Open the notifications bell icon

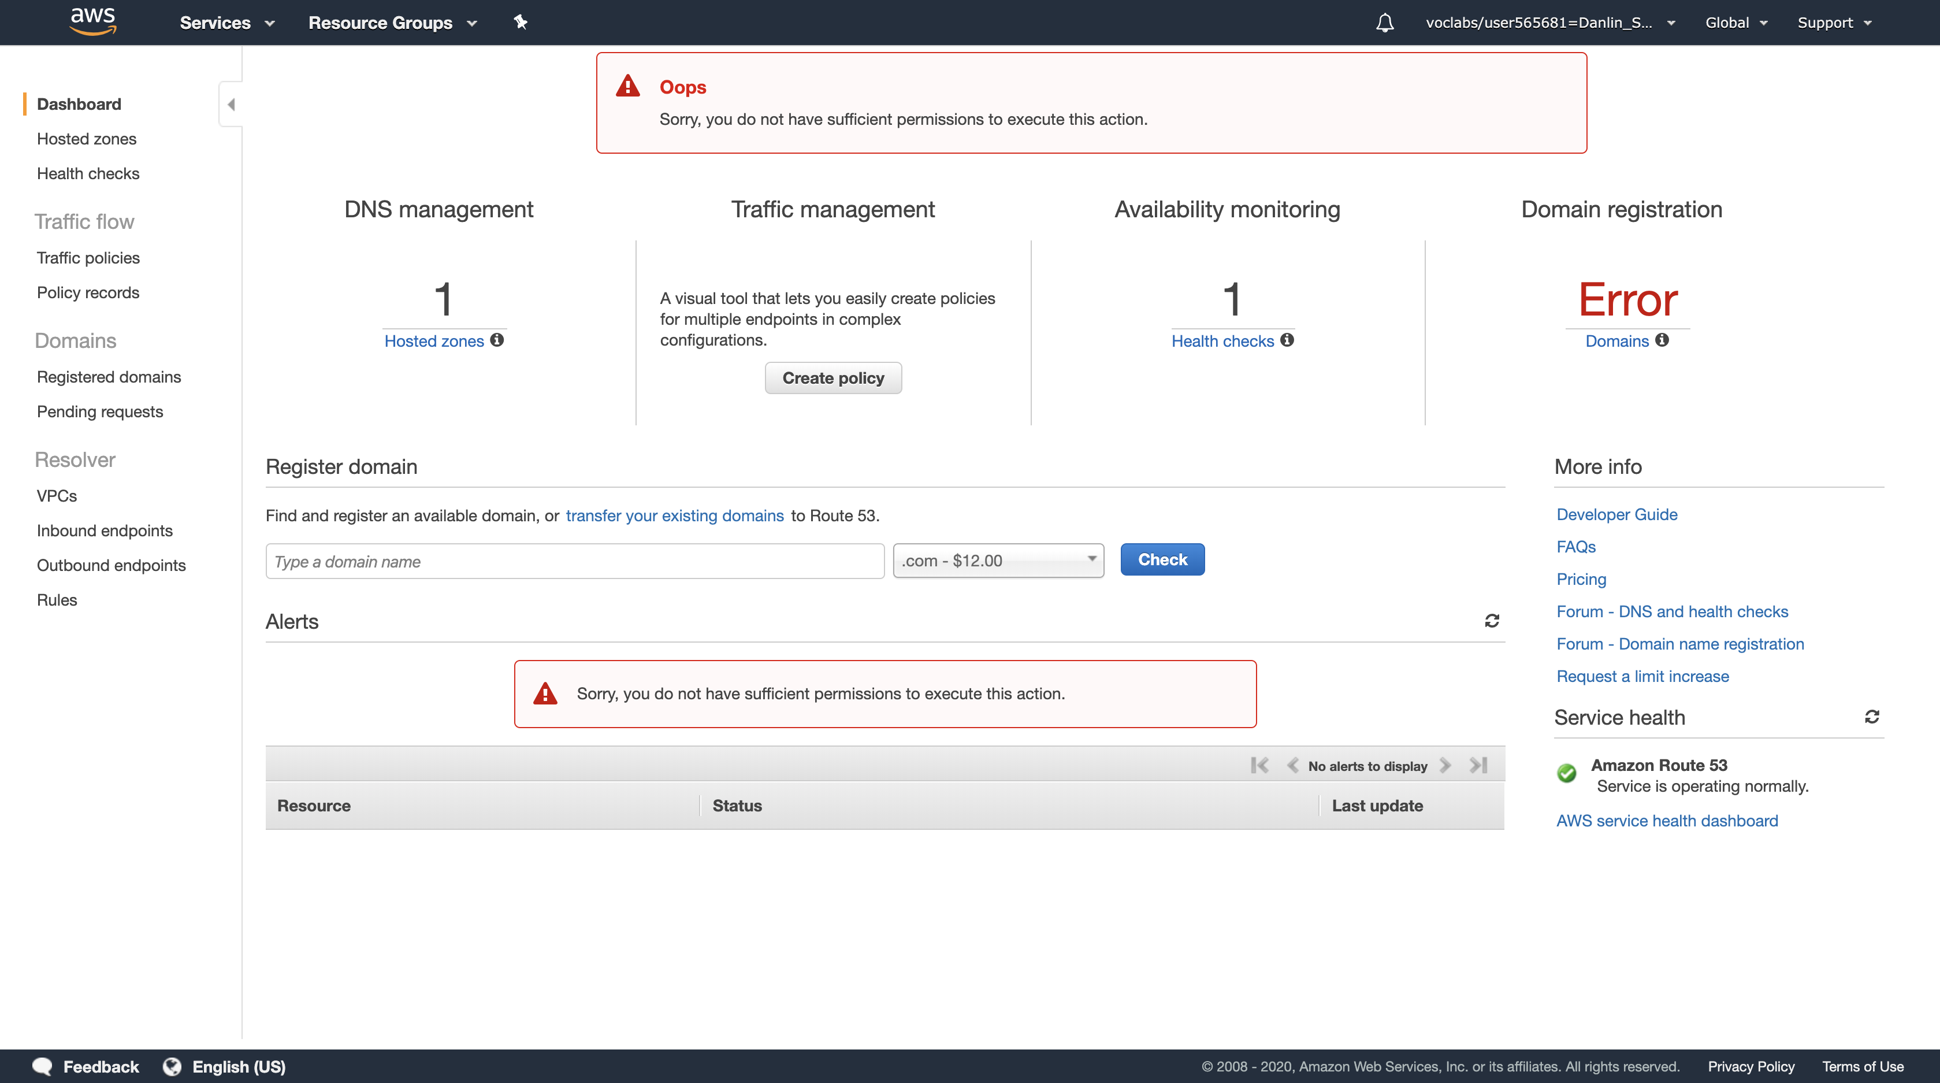click(x=1384, y=23)
